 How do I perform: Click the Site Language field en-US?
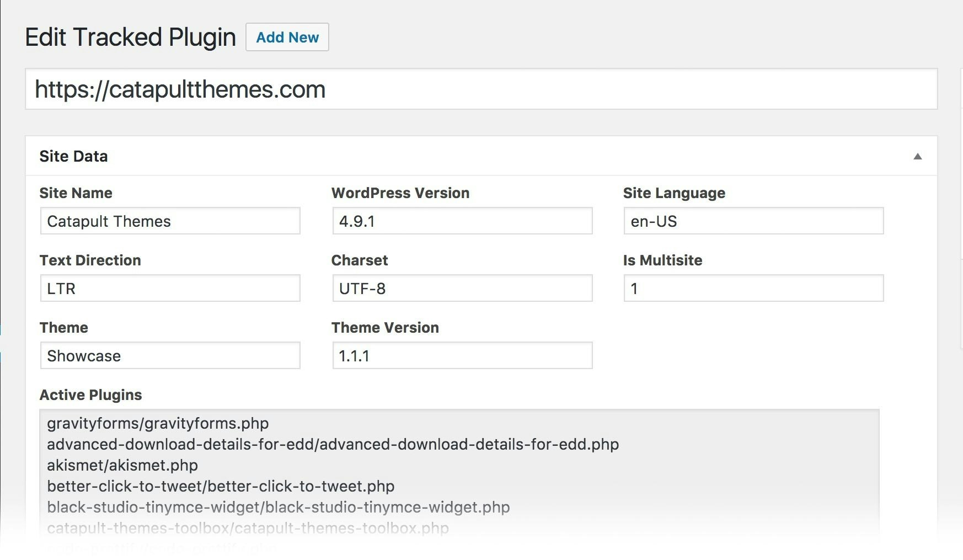(753, 221)
